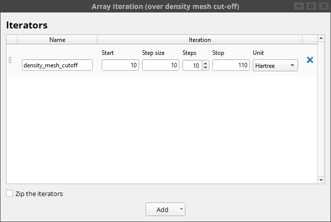Enable Zip the iterators checkbox
Screen dimensions: 331x222
tap(9, 193)
